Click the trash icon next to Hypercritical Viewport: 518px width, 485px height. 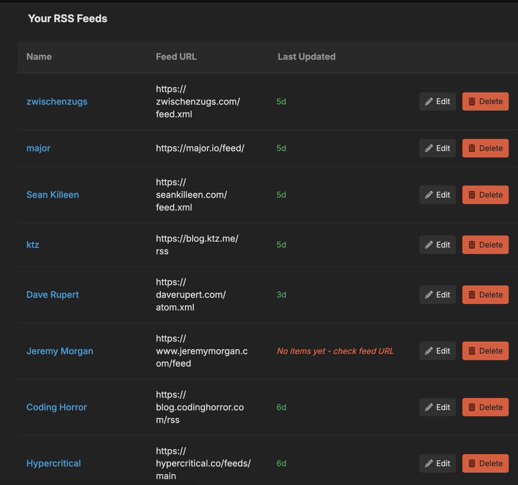pos(472,463)
